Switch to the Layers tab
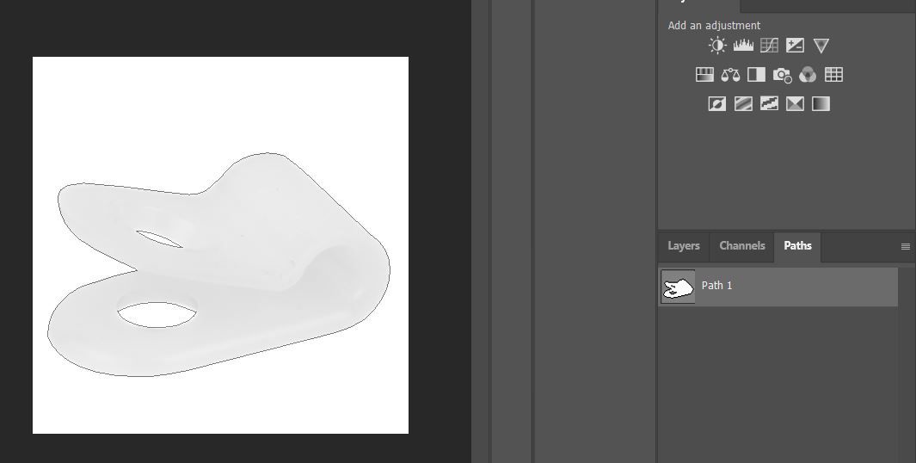The height and width of the screenshot is (463, 916). [684, 246]
